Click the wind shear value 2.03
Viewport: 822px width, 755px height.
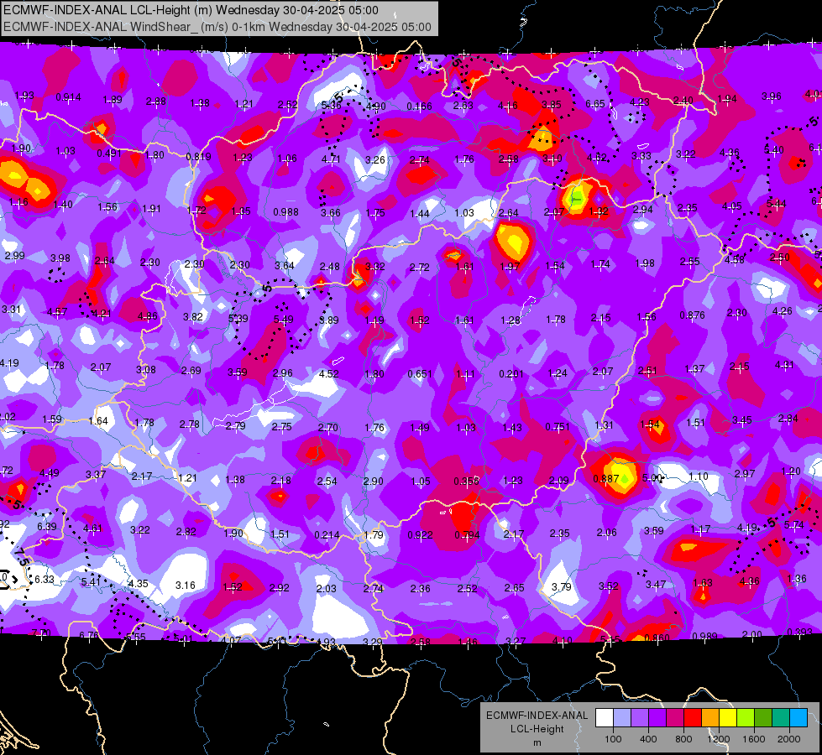pos(326,589)
